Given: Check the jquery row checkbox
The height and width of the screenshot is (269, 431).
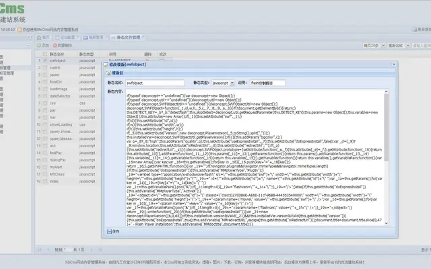Looking at the screenshot, I should (x=45, y=75).
